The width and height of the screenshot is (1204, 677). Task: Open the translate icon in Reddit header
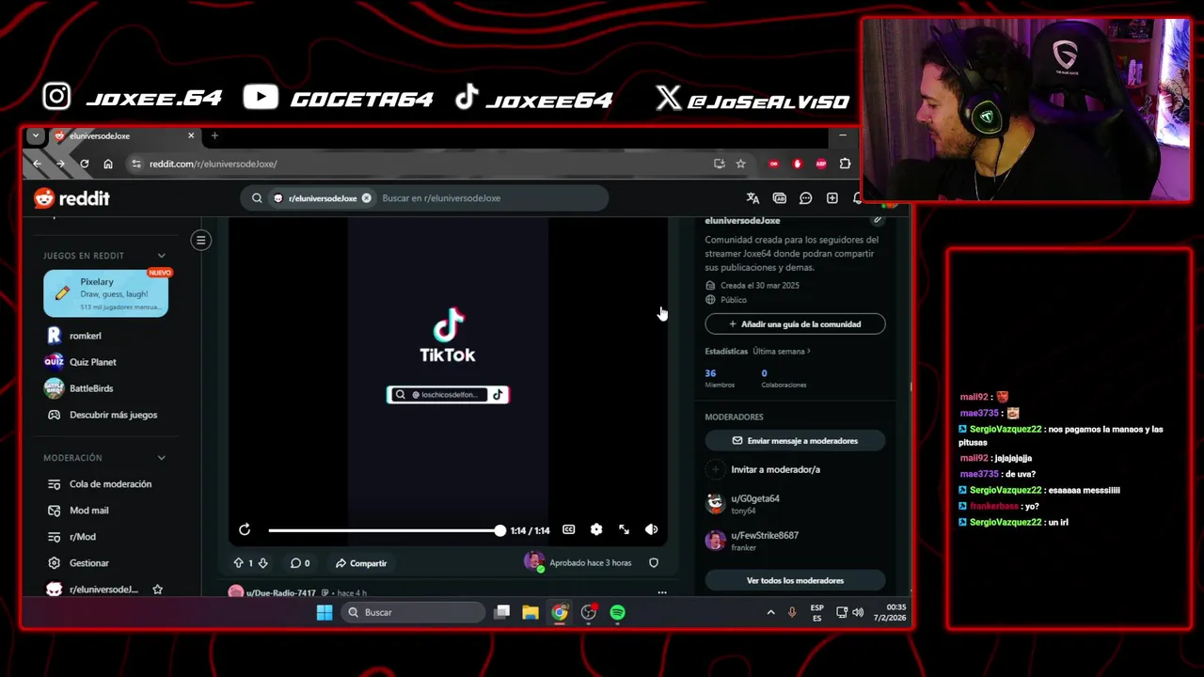click(752, 198)
